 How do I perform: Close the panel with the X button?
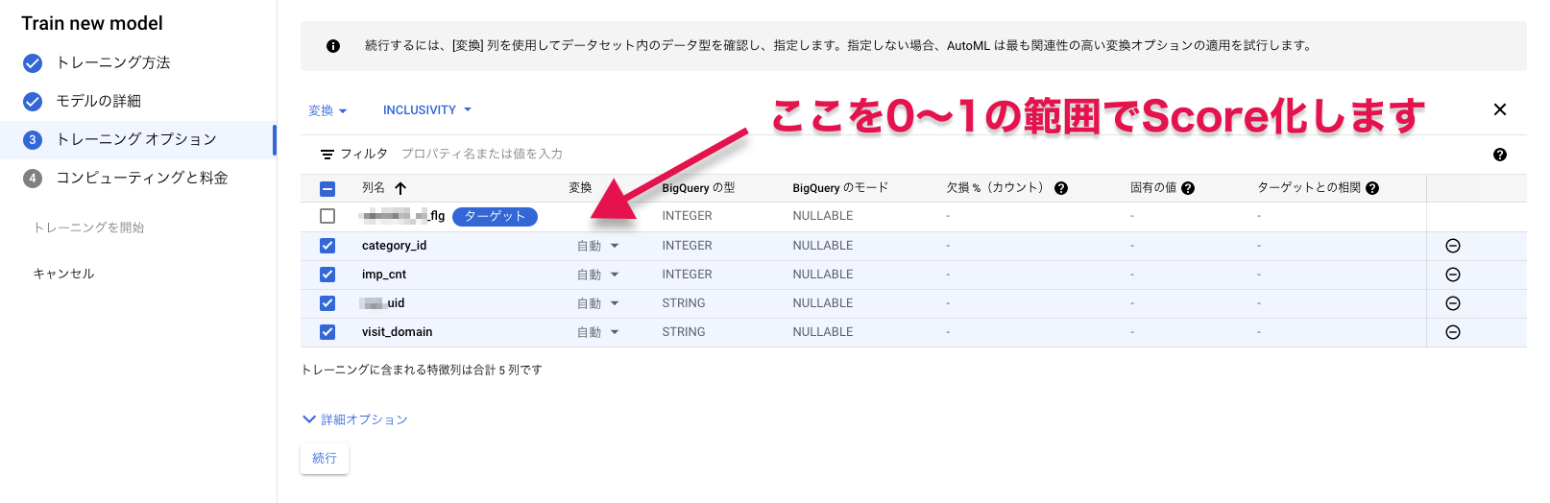(x=1499, y=109)
